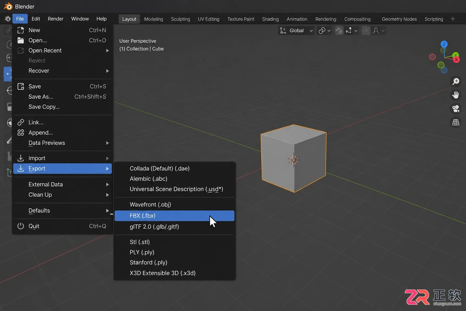Click the Import download-arrow icon
This screenshot has width=466, height=311.
point(21,158)
